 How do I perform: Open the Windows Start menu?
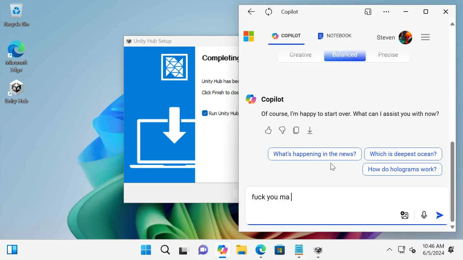click(146, 250)
